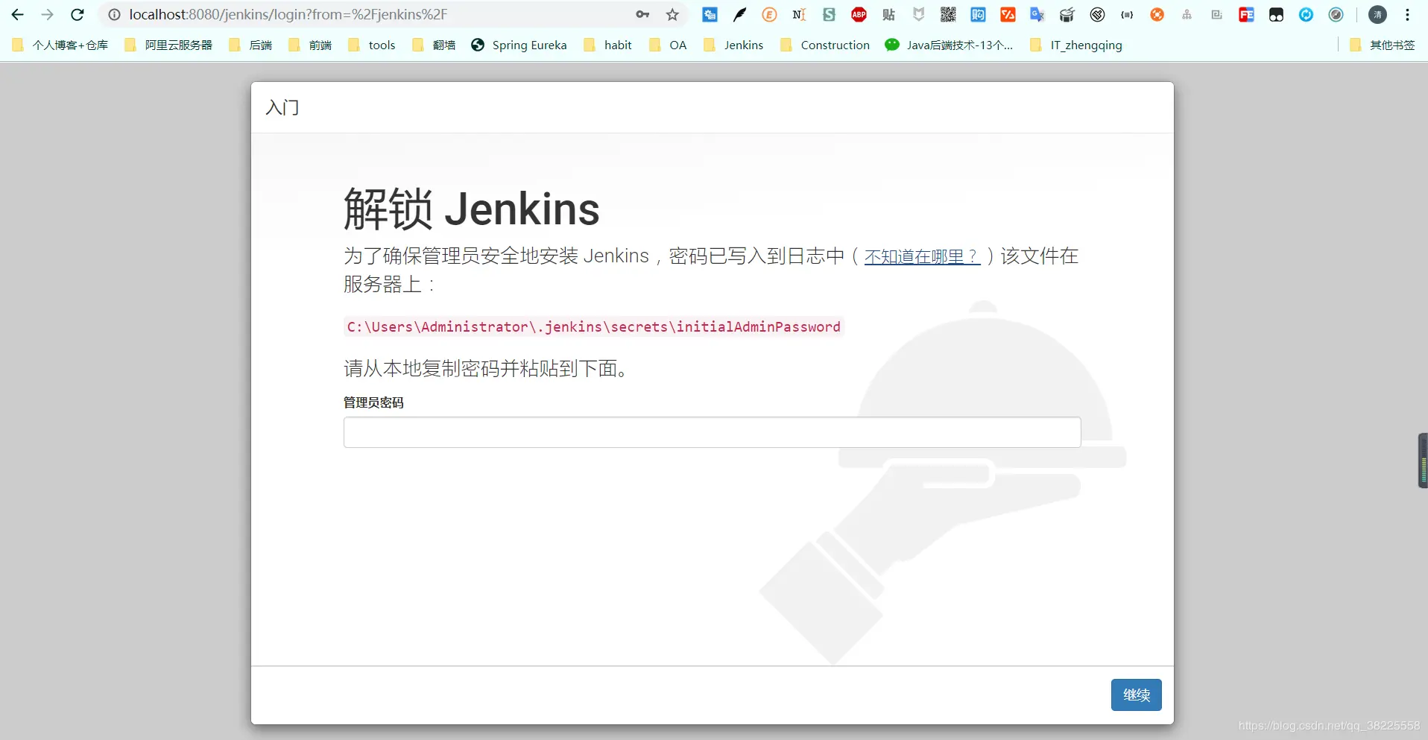This screenshot has width=1428, height=740.
Task: Open the green S extension
Action: (x=829, y=15)
